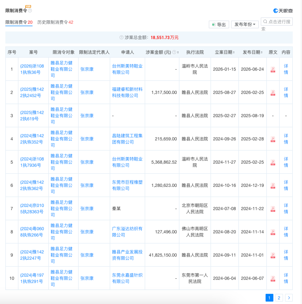
Task: View 详情 for row 1
Action: (x=286, y=69)
